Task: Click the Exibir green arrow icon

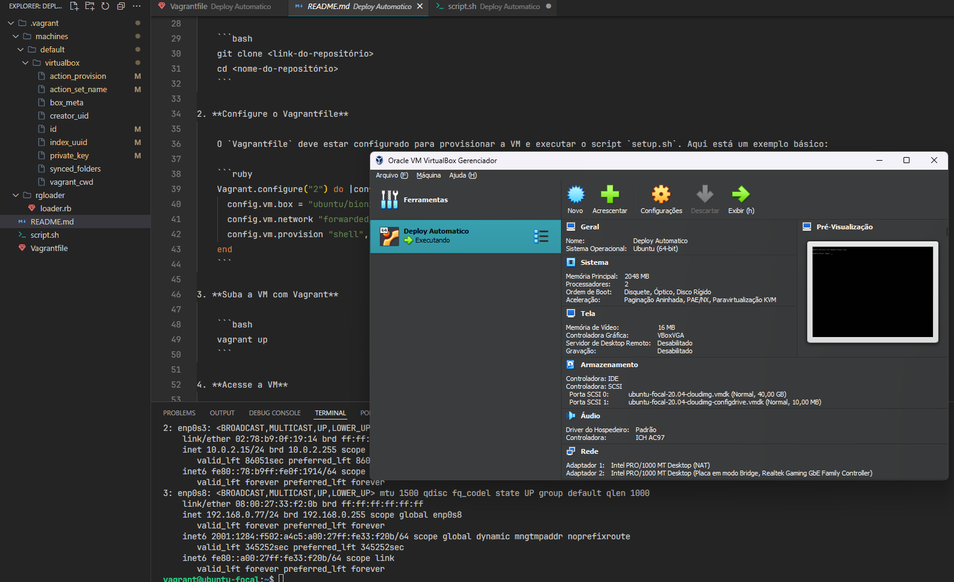Action: click(x=740, y=194)
